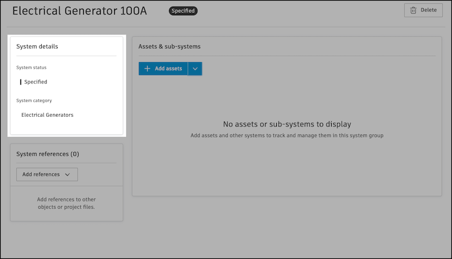This screenshot has height=259, width=452.
Task: Click the Specified status badge beside title
Action: (183, 11)
